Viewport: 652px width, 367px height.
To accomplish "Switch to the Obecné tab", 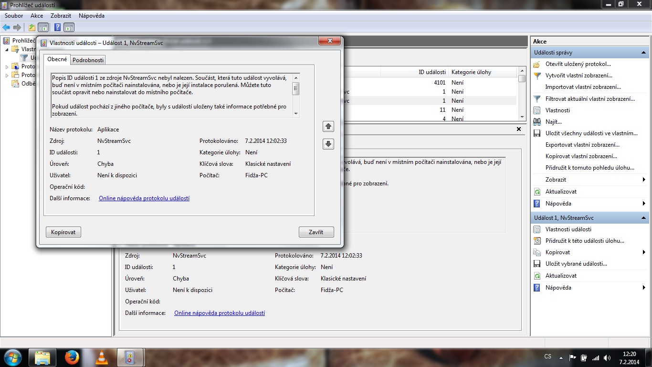I will pos(57,59).
